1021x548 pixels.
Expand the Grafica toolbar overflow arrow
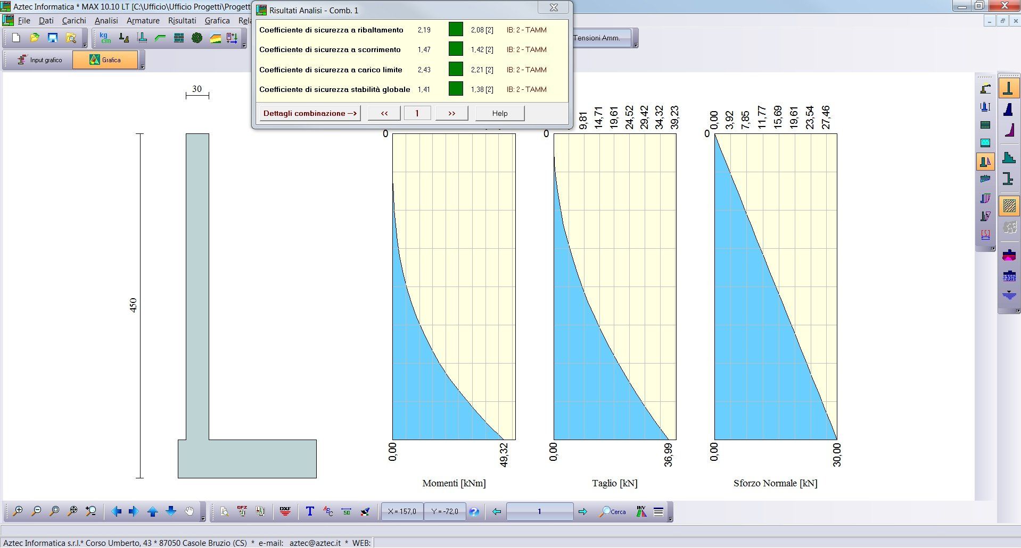[x=142, y=67]
